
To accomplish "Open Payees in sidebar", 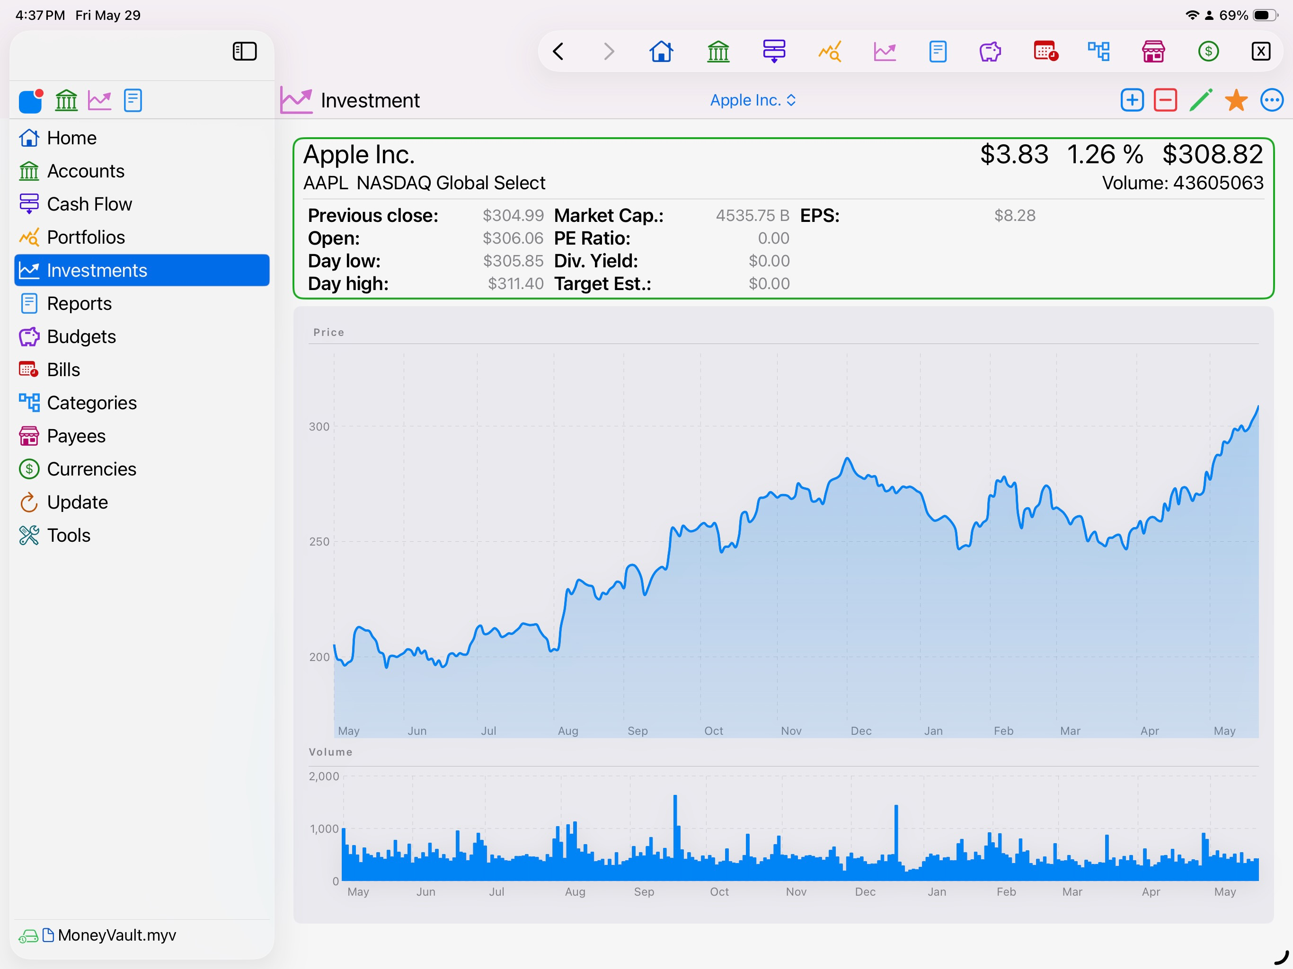I will 142,436.
